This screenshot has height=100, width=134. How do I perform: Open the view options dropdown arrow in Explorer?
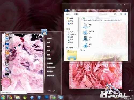pos(117,14)
